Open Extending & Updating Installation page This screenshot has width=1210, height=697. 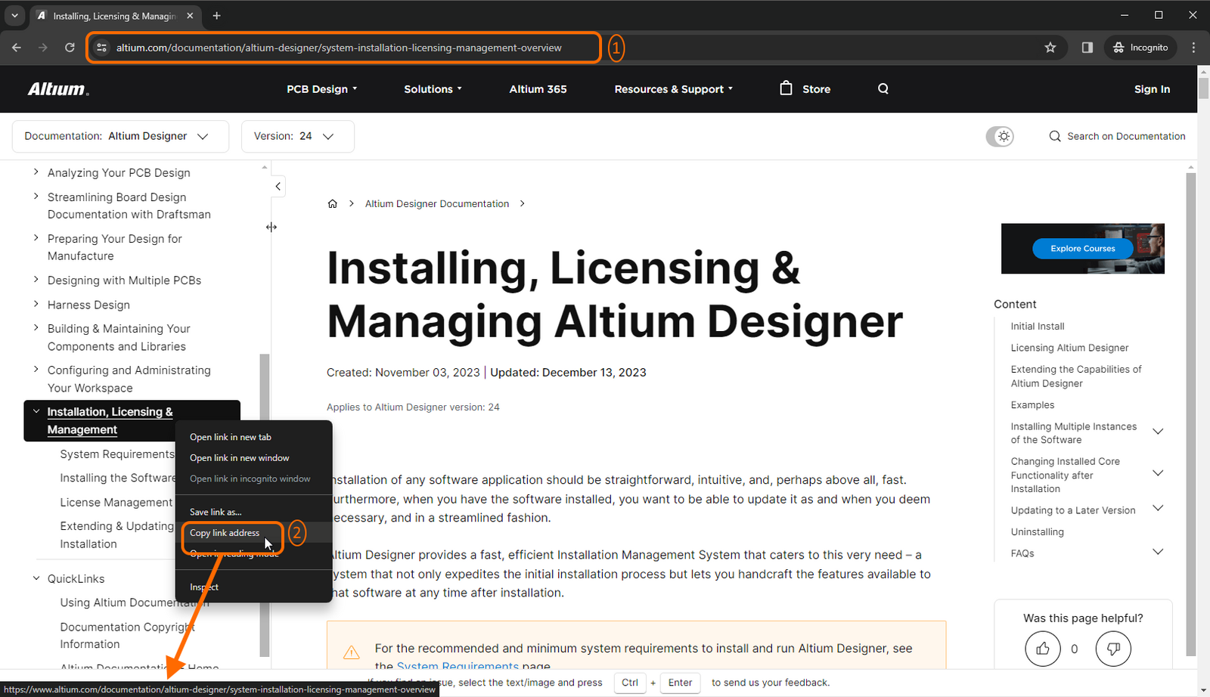click(x=116, y=535)
